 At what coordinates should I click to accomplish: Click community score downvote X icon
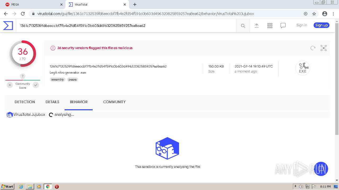click(10, 85)
